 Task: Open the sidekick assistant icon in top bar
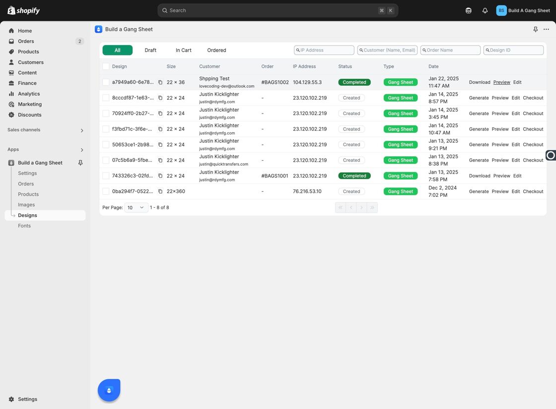(469, 10)
